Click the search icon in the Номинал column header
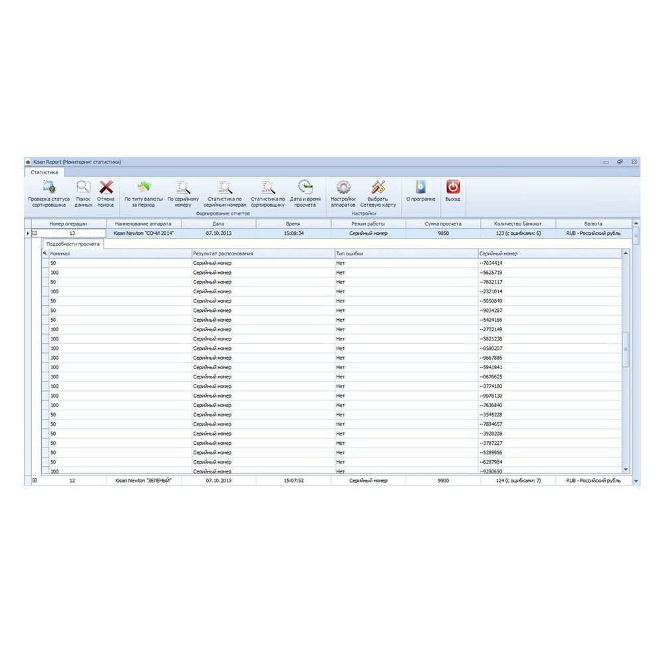 pyautogui.click(x=45, y=253)
